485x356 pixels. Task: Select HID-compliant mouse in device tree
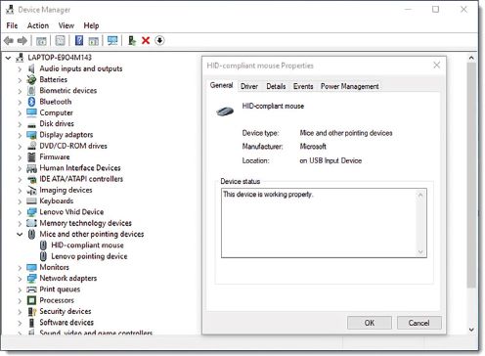pyautogui.click(x=87, y=245)
